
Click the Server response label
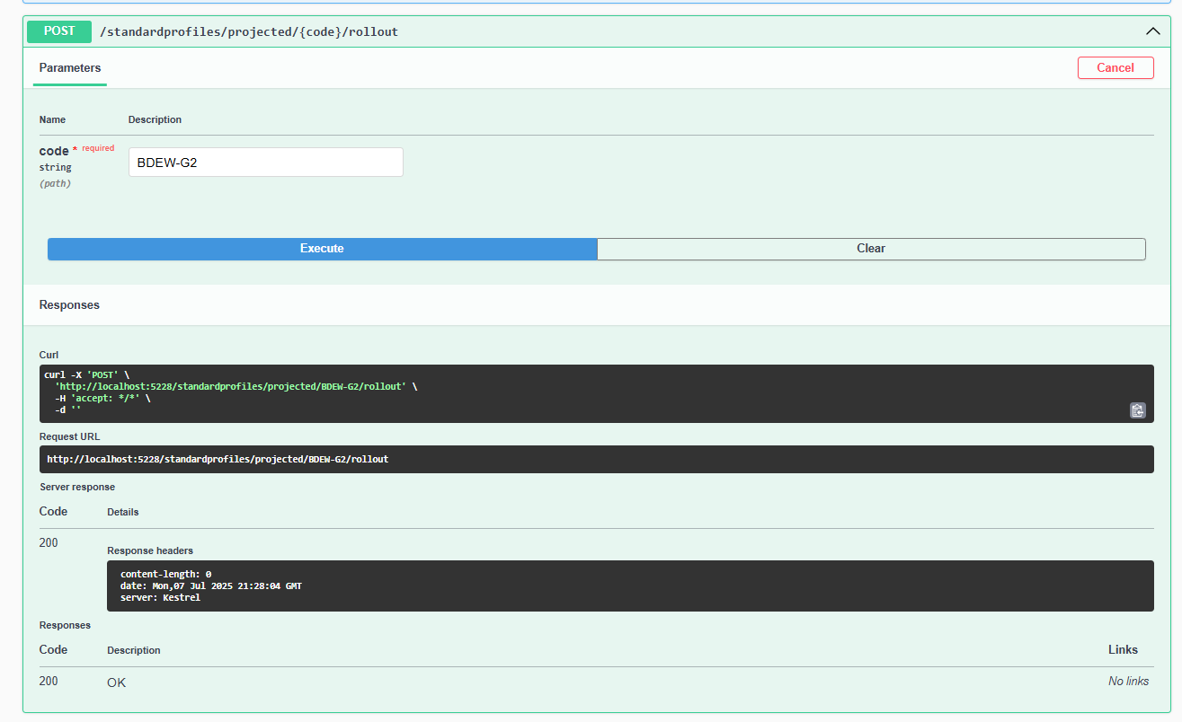(x=77, y=487)
